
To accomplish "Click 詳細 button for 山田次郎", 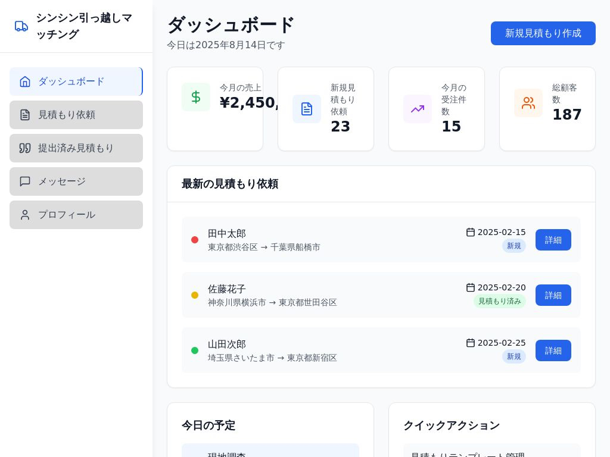I will click(553, 350).
